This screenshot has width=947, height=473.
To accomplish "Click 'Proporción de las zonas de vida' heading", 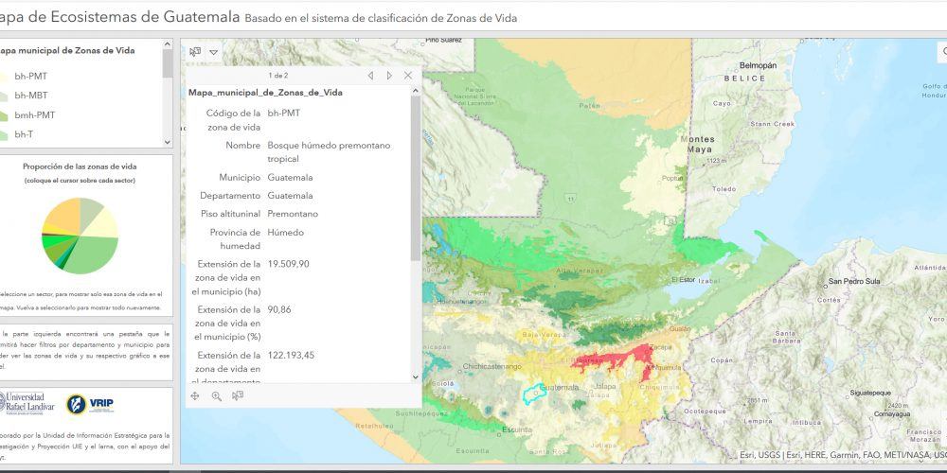I will click(80, 166).
